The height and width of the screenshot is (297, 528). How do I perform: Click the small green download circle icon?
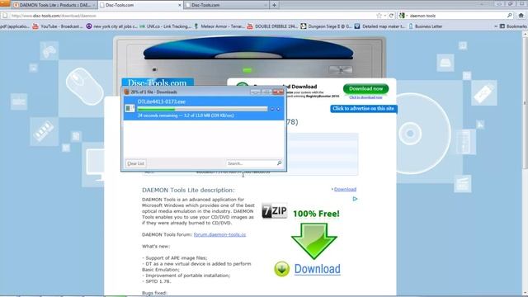coord(281,269)
